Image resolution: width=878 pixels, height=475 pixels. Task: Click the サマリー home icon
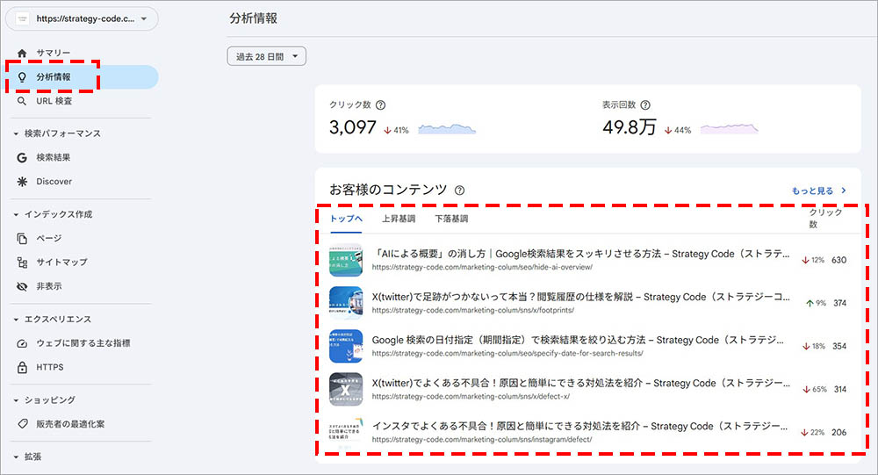click(x=22, y=54)
